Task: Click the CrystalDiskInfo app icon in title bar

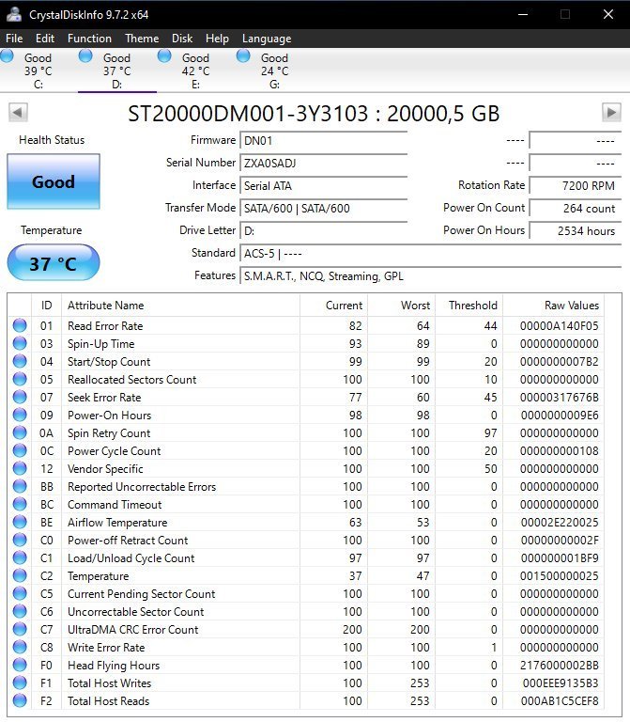Action: pyautogui.click(x=14, y=14)
